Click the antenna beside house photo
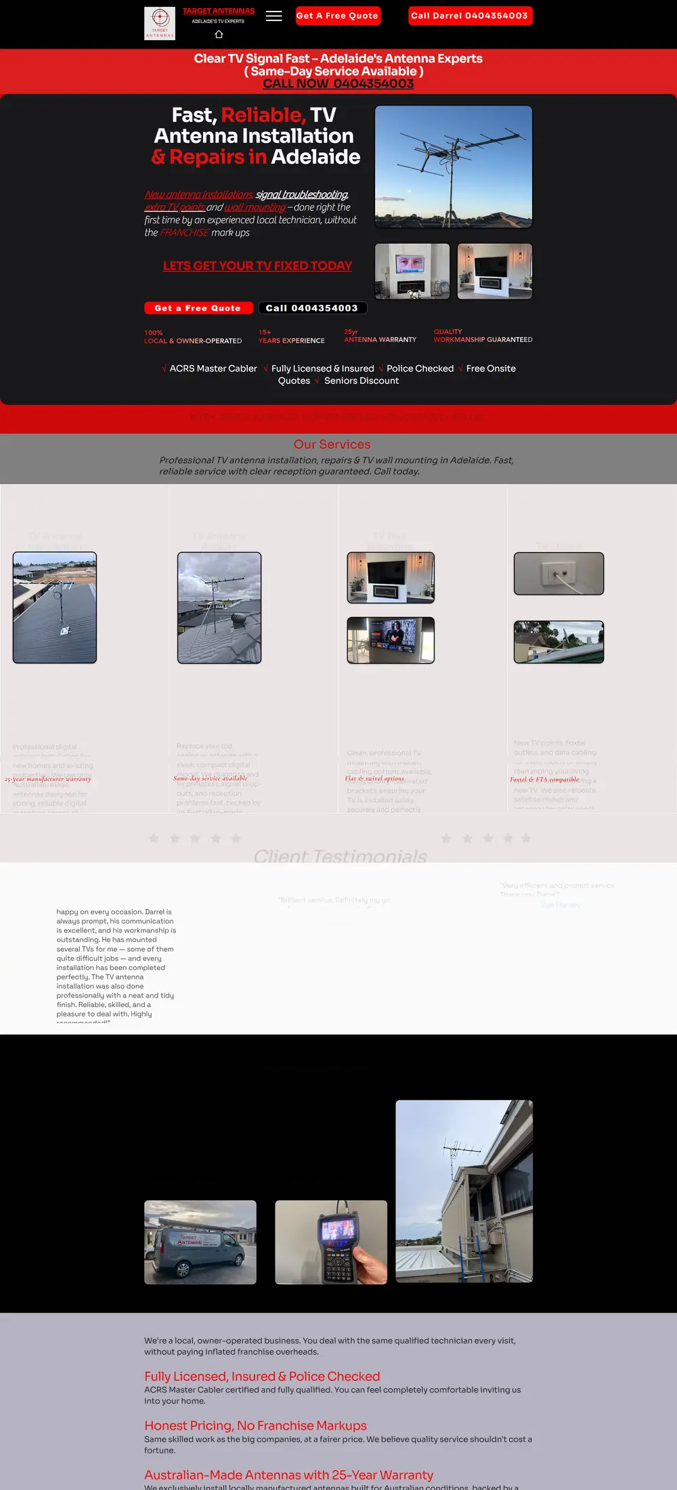677x1490 pixels. tap(464, 1191)
